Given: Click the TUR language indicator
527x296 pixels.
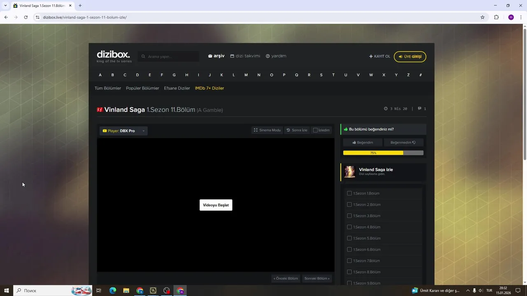Looking at the screenshot, I should tap(489, 291).
